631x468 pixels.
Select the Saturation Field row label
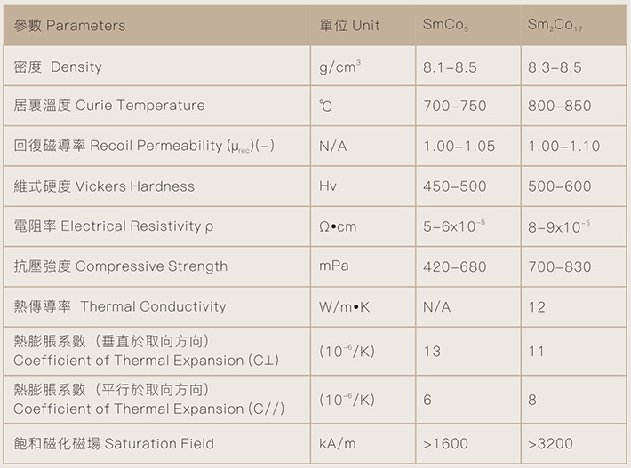tap(114, 443)
